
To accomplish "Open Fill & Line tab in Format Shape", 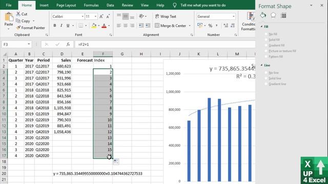I will coord(263,15).
